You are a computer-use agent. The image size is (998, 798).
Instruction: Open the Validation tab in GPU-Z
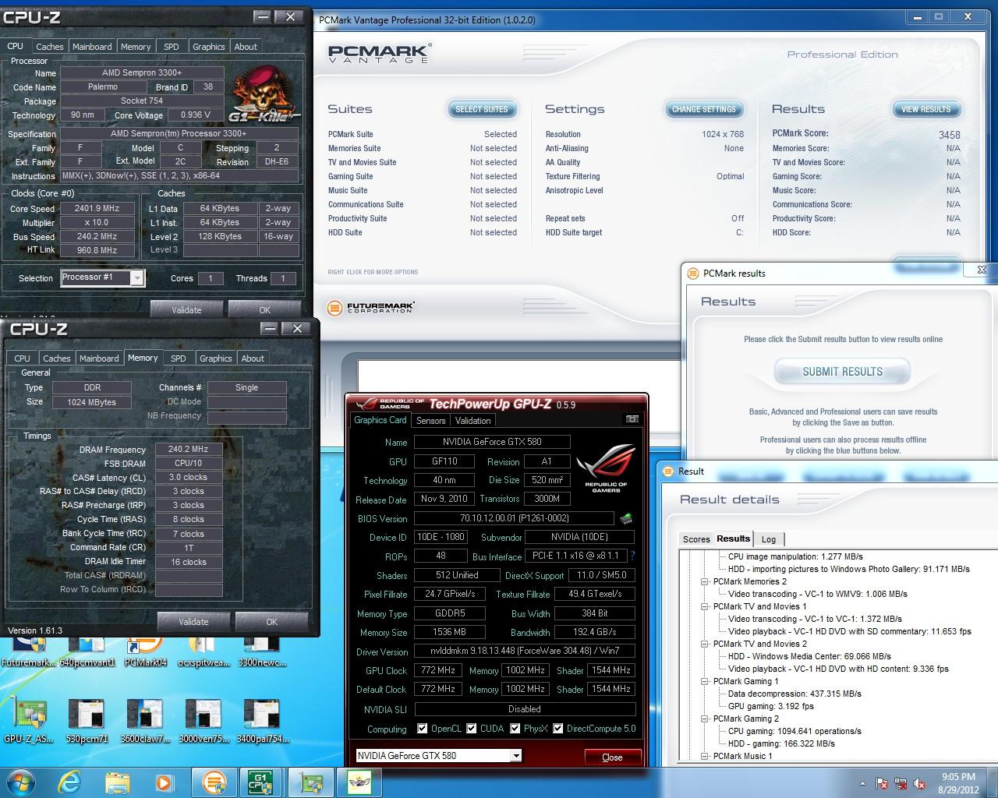click(473, 421)
